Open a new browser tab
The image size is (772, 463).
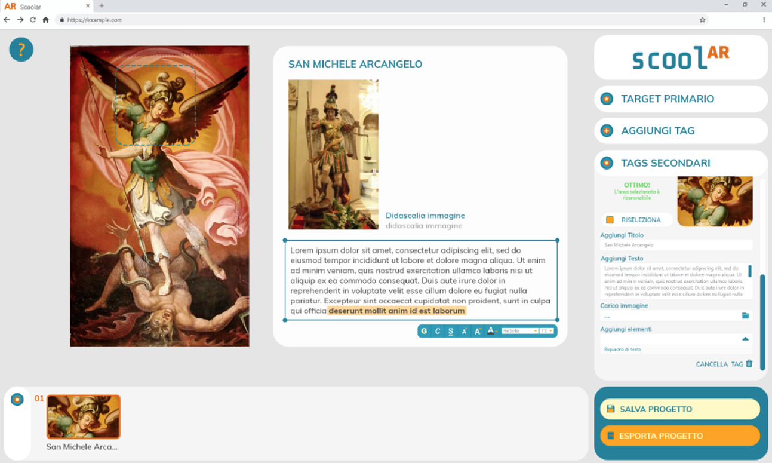[102, 5]
